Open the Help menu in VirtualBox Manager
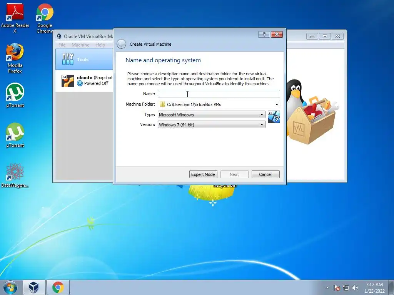394x295 pixels. pyautogui.click(x=100, y=45)
